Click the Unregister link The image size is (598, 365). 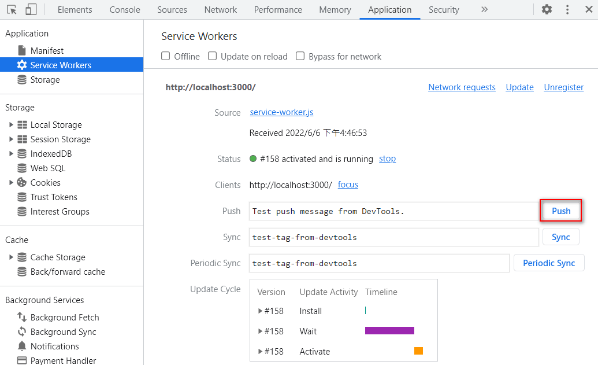click(x=563, y=87)
